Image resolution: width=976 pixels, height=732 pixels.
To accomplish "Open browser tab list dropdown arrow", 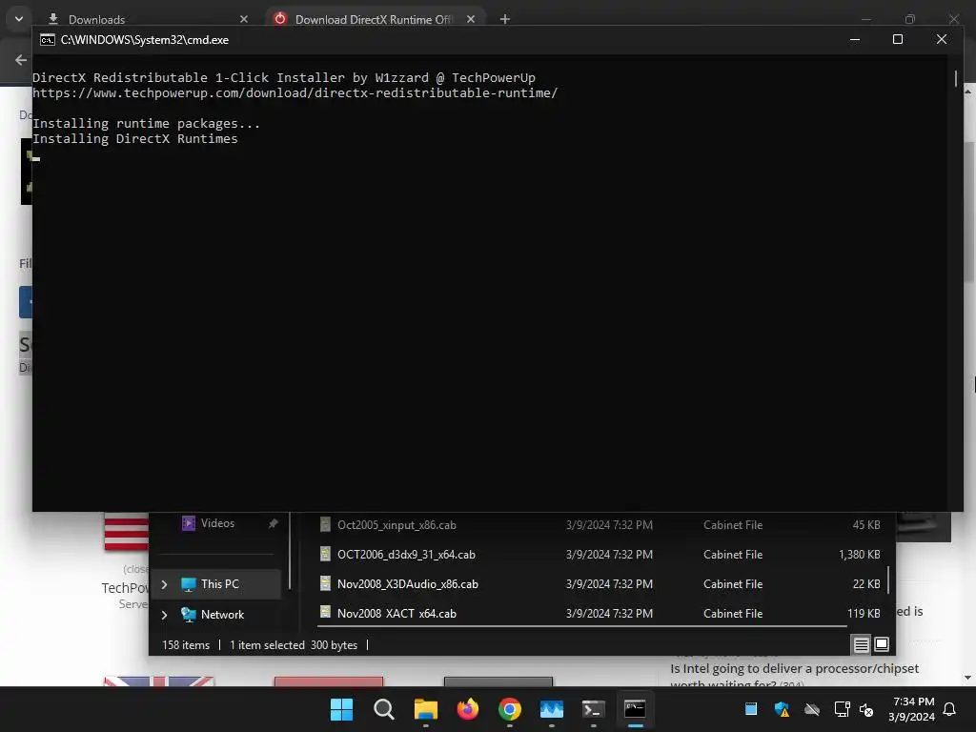I will [x=19, y=19].
